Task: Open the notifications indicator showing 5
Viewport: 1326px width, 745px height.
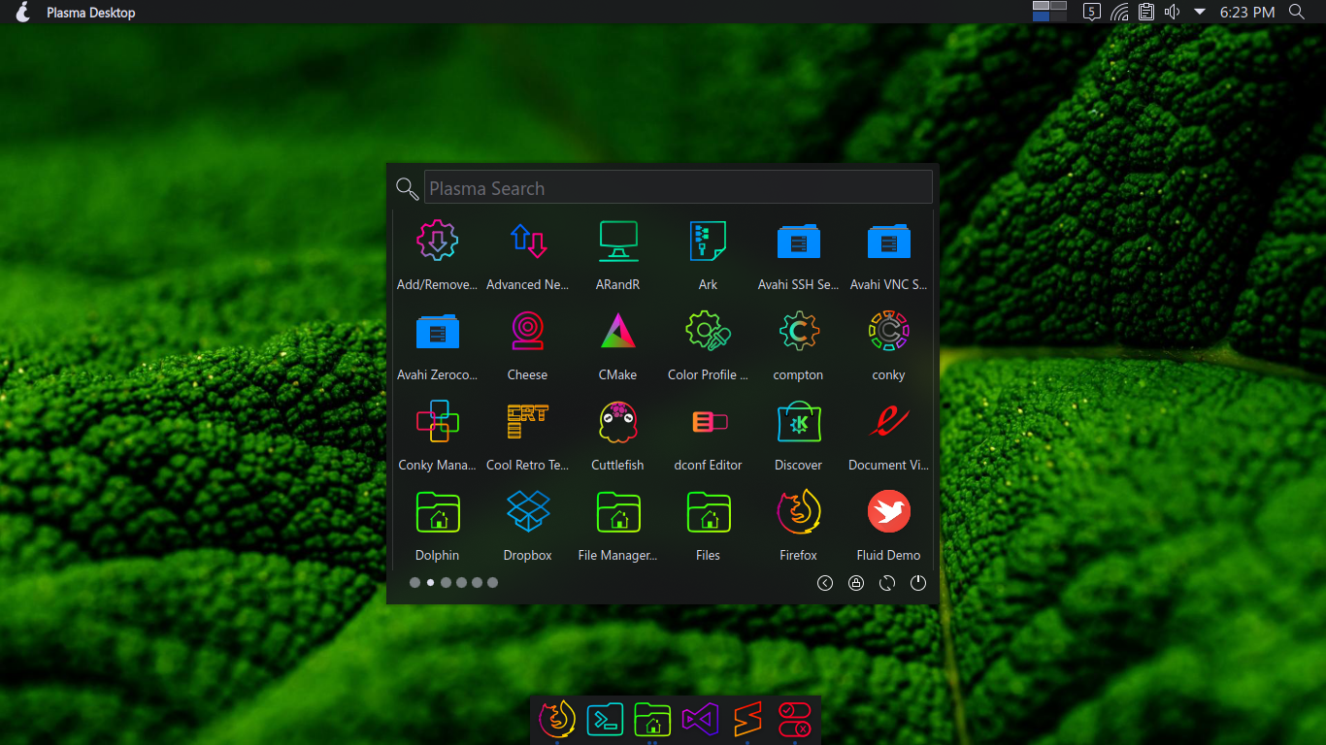Action: [1092, 12]
